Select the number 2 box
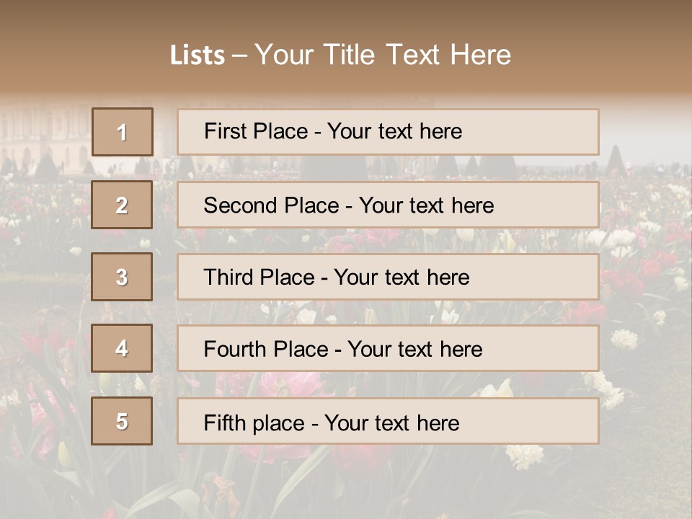692x519 pixels. [x=122, y=205]
